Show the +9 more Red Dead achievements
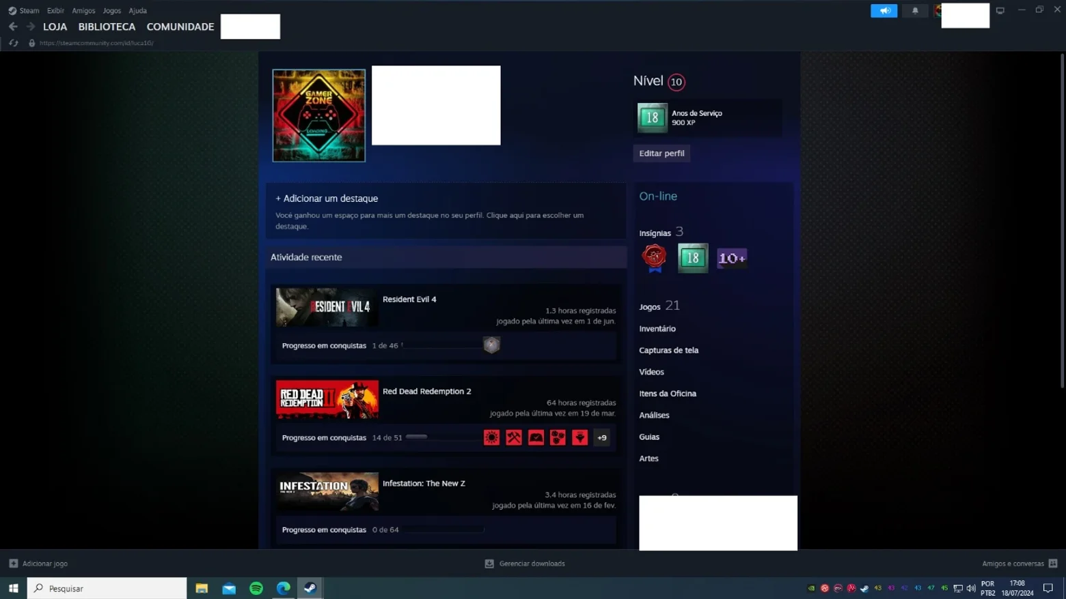1066x599 pixels. (x=601, y=437)
